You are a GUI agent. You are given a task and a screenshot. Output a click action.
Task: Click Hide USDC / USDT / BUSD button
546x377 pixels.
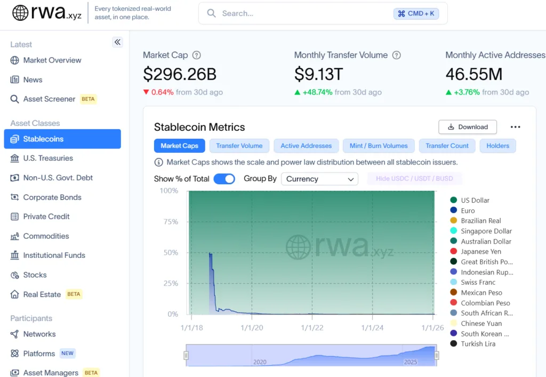pyautogui.click(x=414, y=179)
